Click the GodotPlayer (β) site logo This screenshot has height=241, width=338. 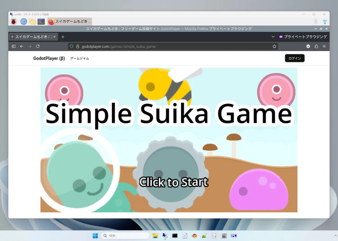(x=49, y=58)
